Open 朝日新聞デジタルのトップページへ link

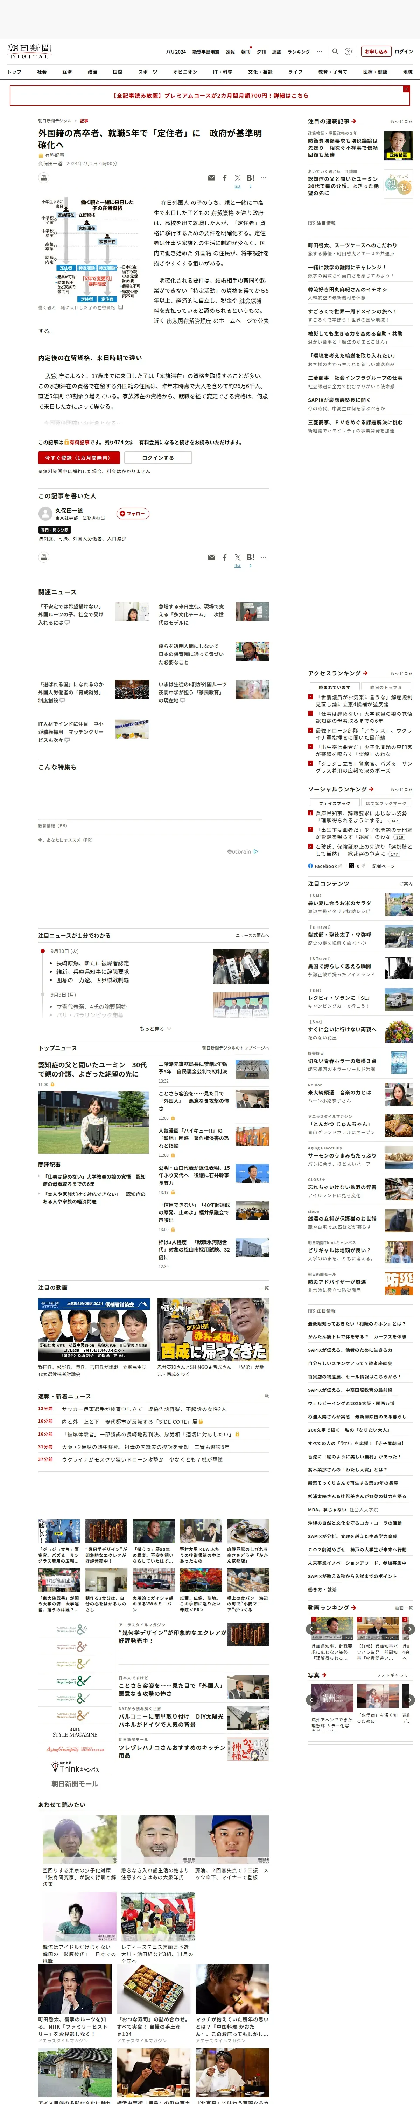click(x=235, y=1048)
